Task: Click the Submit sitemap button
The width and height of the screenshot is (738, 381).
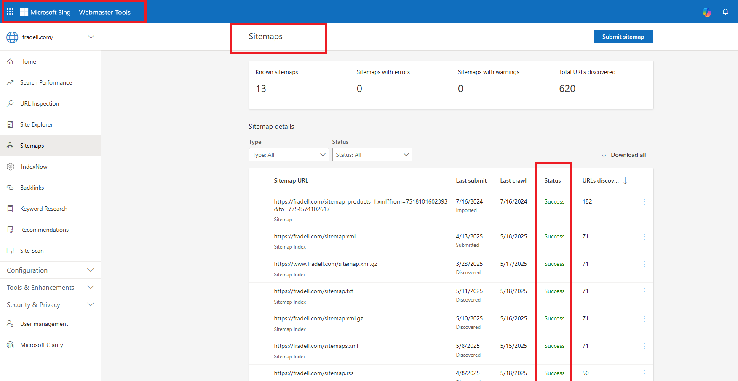Action: [623, 37]
